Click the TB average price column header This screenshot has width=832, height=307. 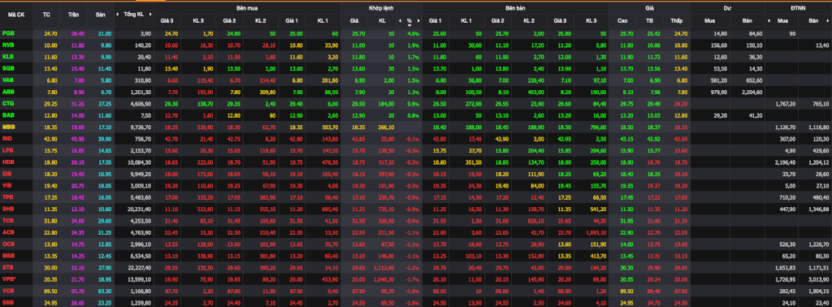[649, 21]
